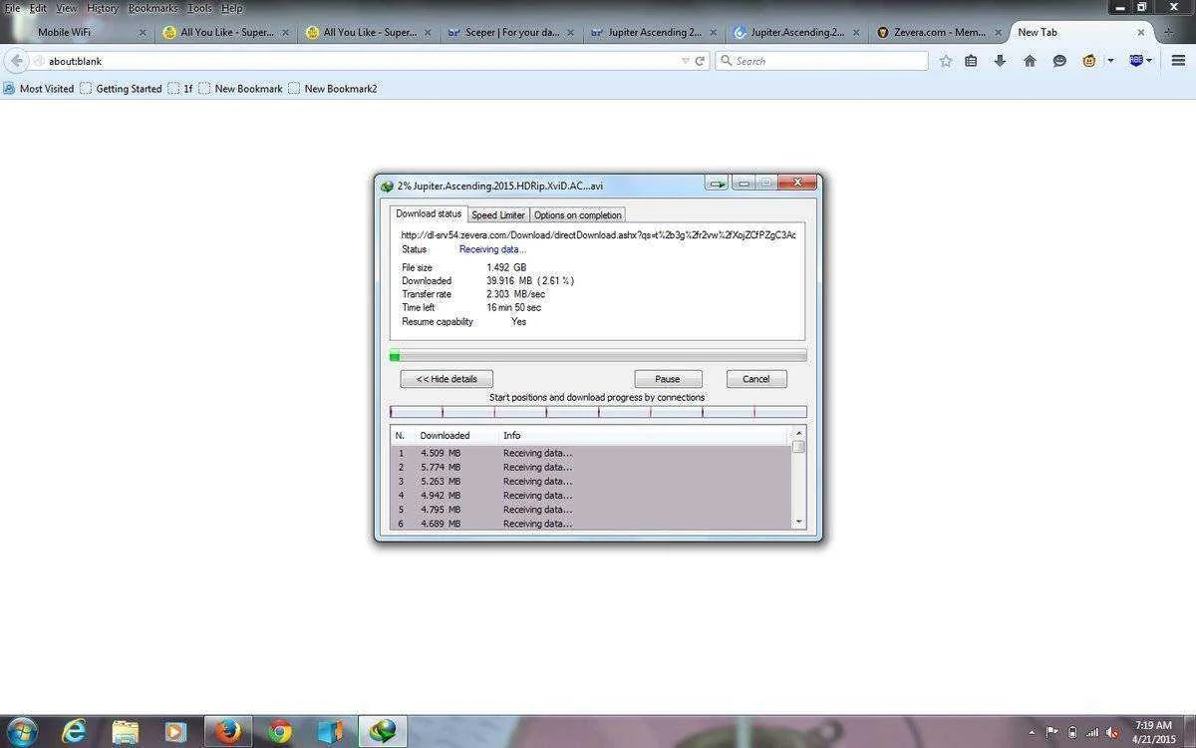The width and height of the screenshot is (1196, 748).
Task: Open Greasemonkey dropdown arrow
Action: [x=1110, y=61]
